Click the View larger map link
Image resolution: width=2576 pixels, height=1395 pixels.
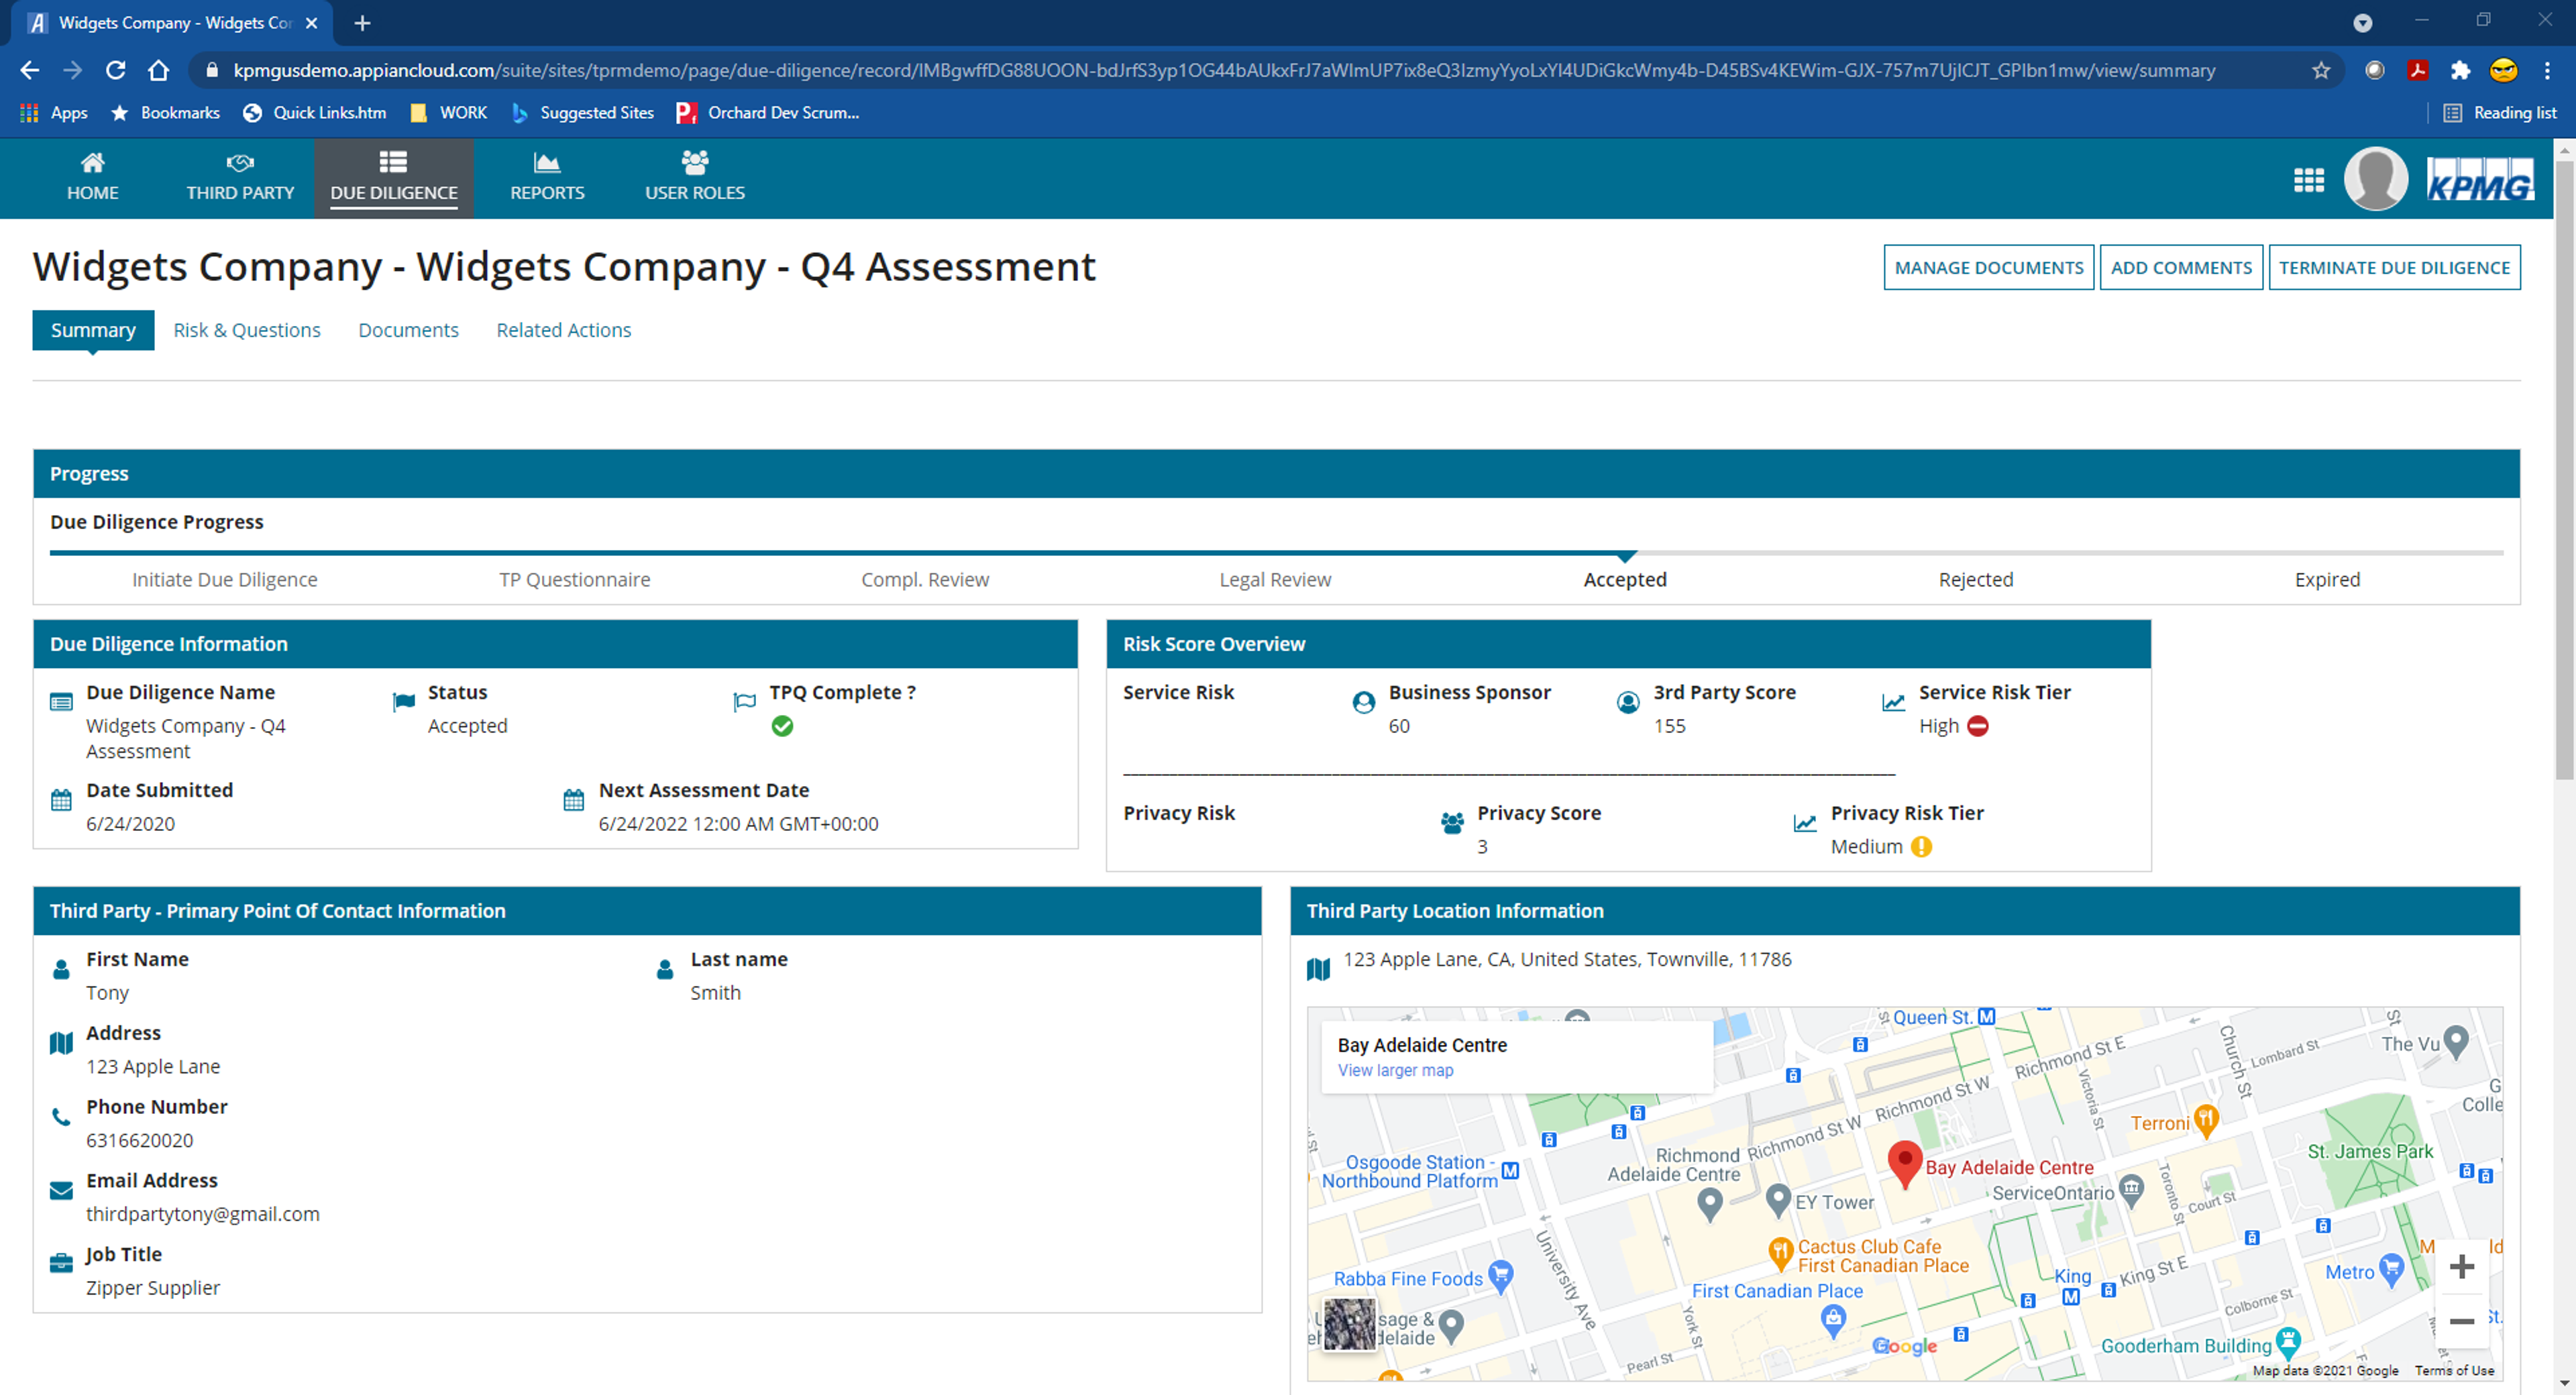(x=1395, y=1071)
